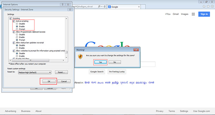Image resolution: width=215 pixels, height=115 pixels.
Task: Click horizontal scrollbar left arrow in settings list
Action: pyautogui.click(x=10, y=60)
